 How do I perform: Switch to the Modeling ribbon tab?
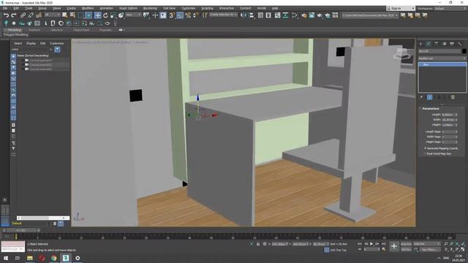pyautogui.click(x=15, y=30)
